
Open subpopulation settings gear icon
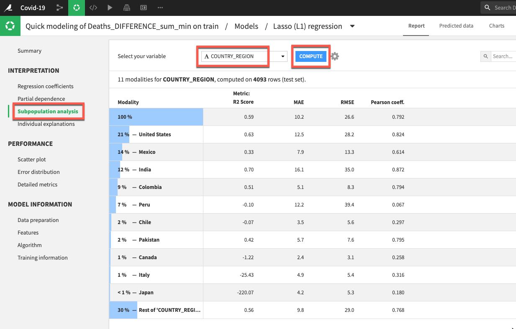pos(335,56)
